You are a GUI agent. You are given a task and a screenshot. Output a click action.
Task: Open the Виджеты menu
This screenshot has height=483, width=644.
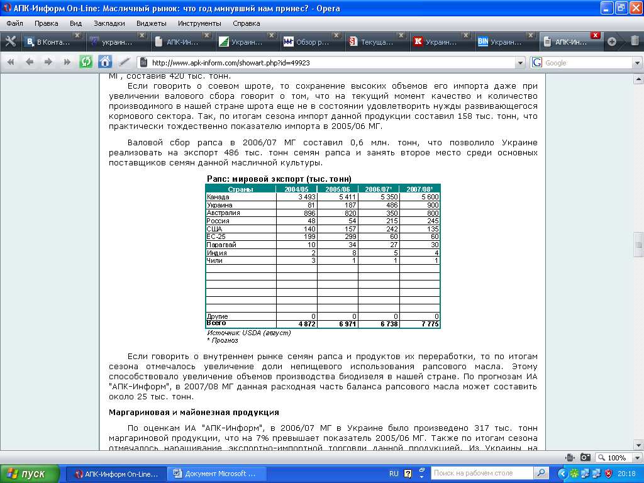(151, 23)
